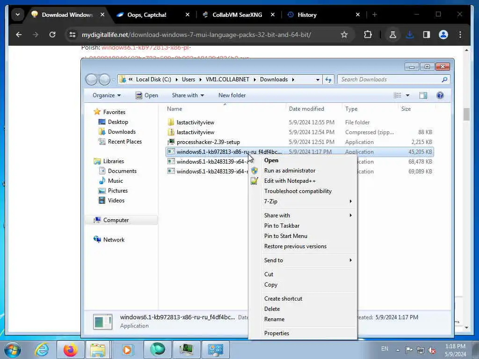This screenshot has height=359, width=479.
Task: Open Firefox from the taskbar
Action: 70,350
